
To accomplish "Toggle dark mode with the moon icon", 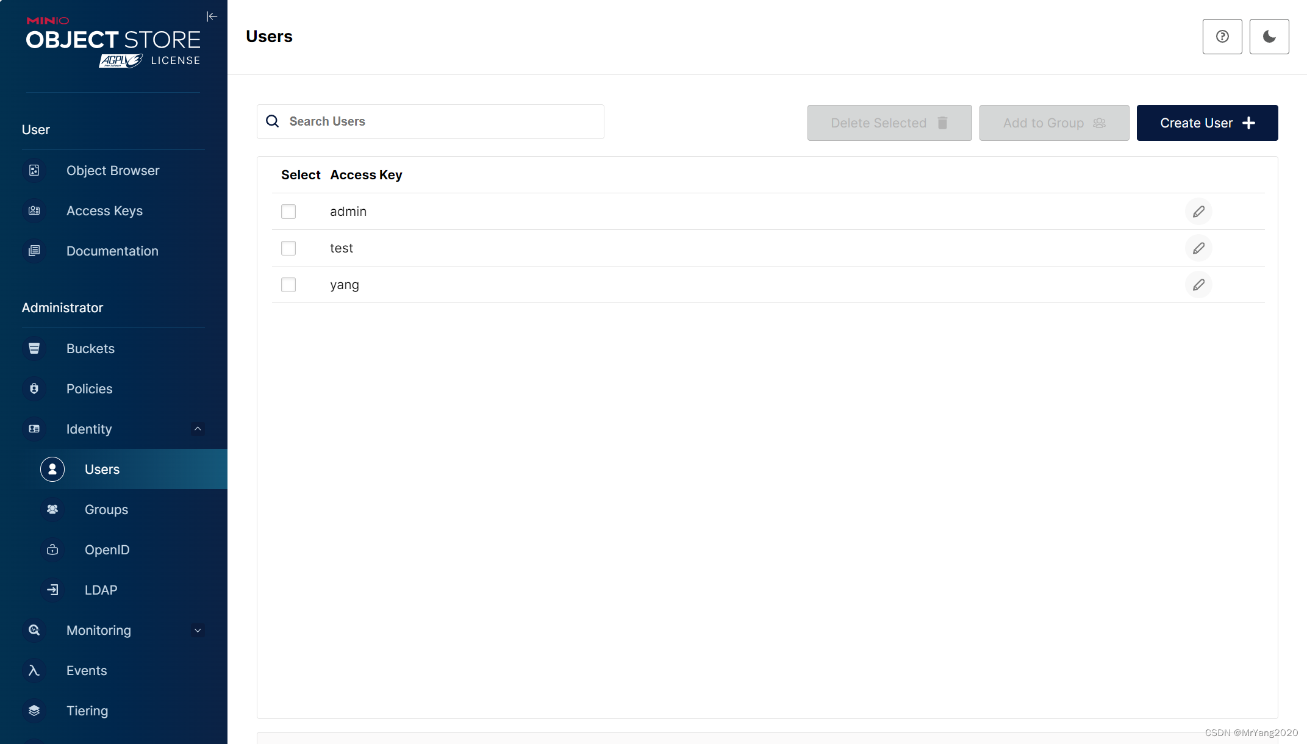I will (1269, 37).
